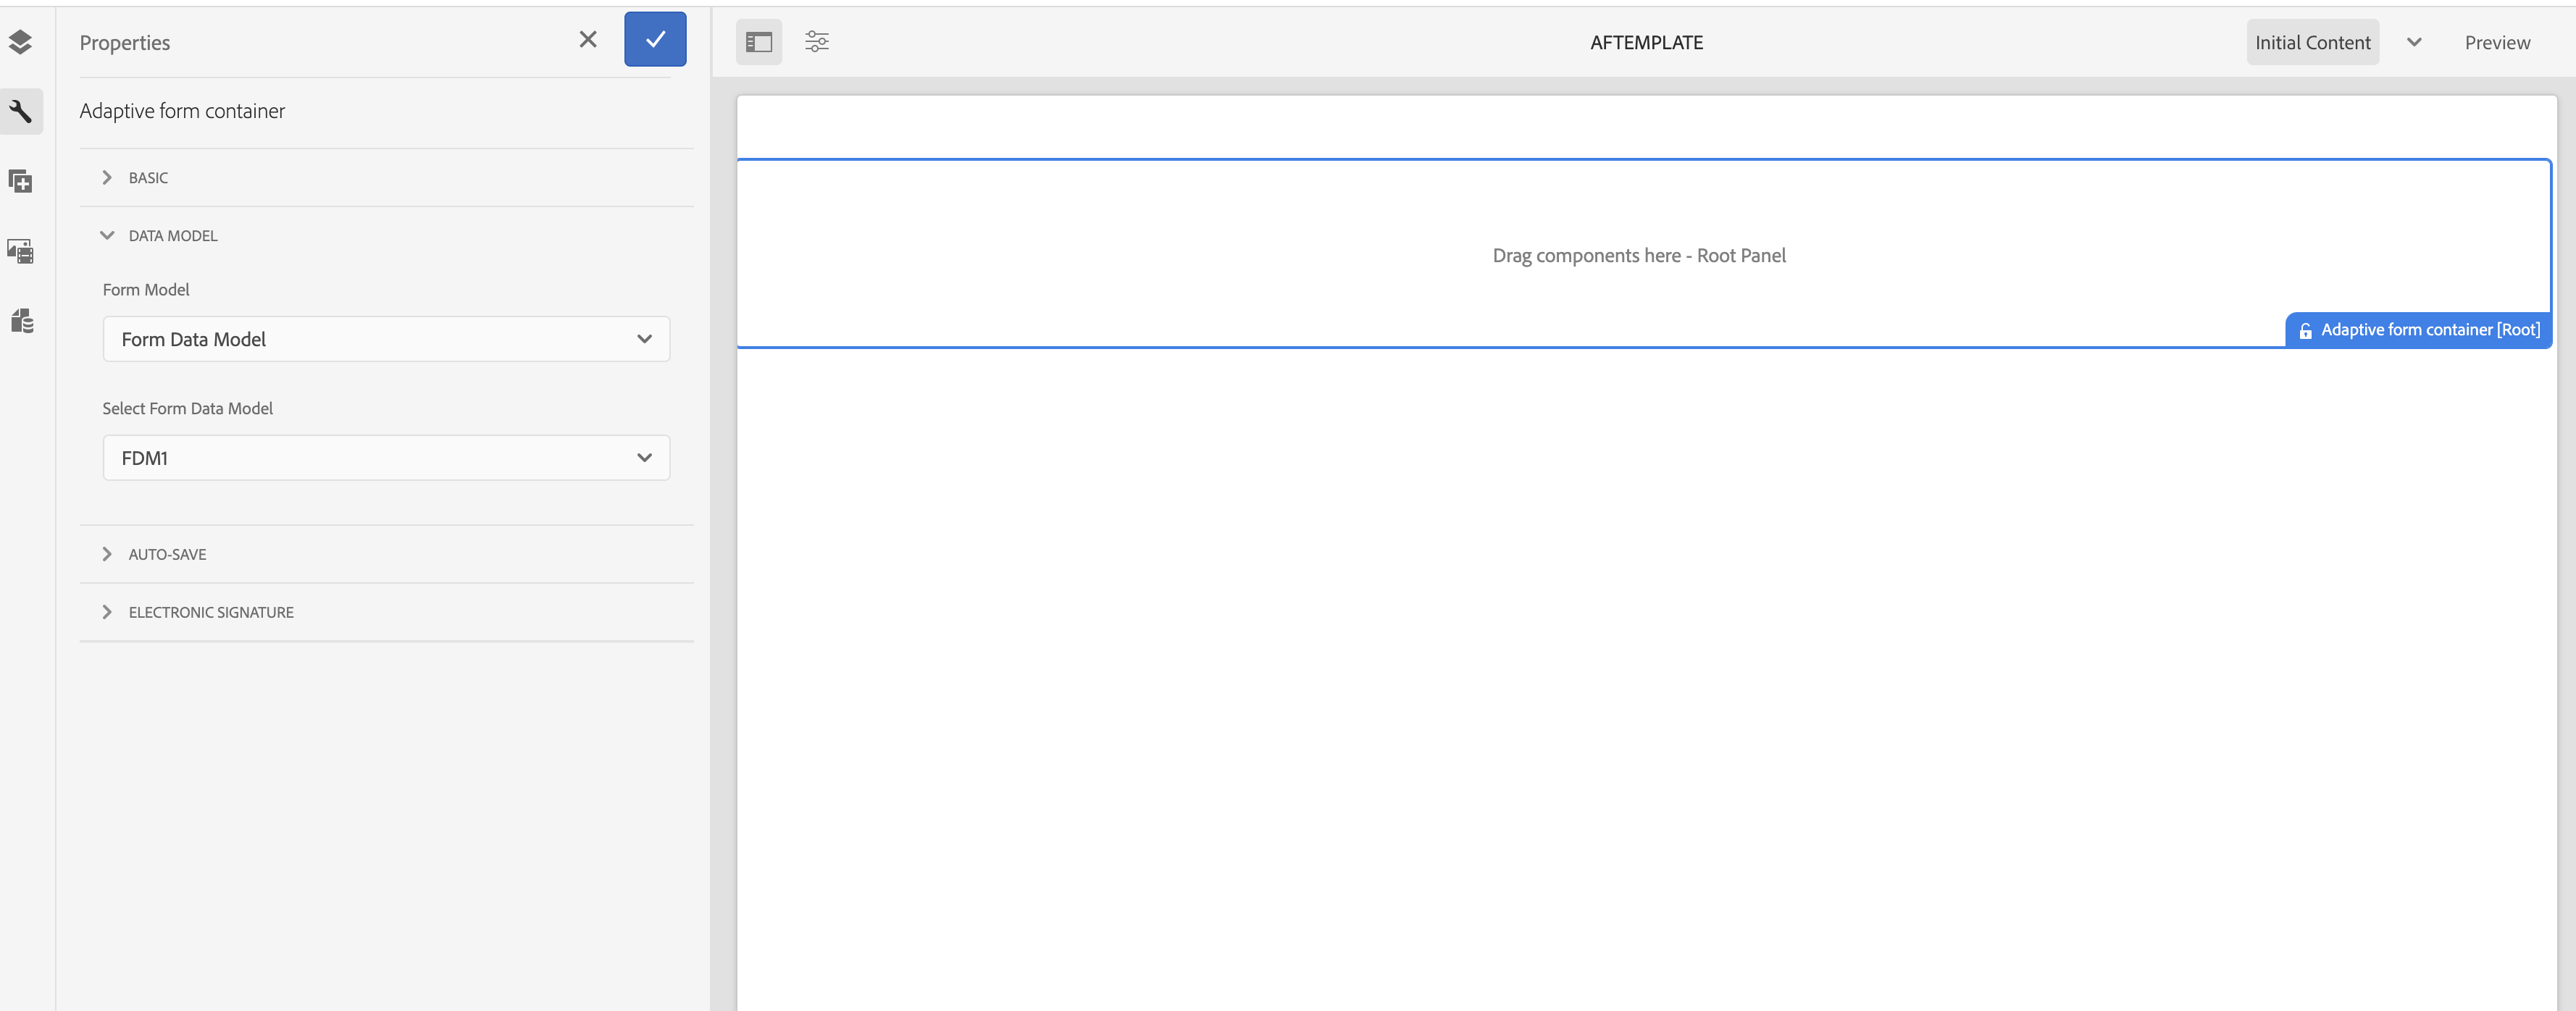Open the Assets browser icon

point(20,251)
